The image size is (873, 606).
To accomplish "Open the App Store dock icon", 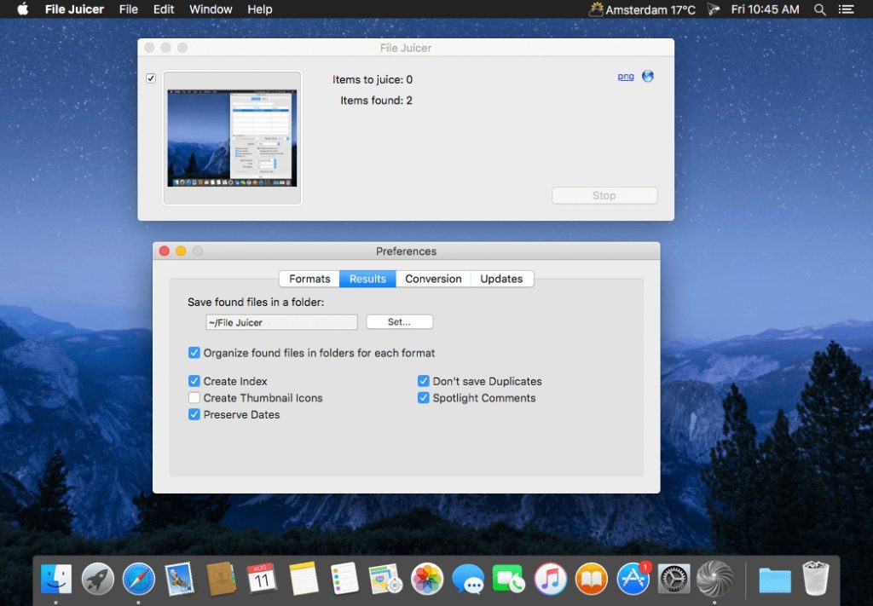I will [x=633, y=579].
